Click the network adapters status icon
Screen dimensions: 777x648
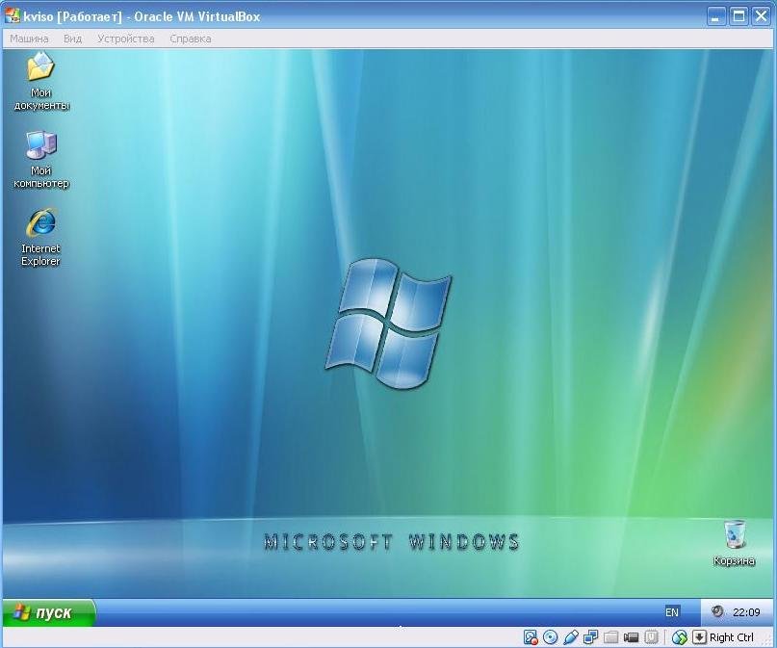590,636
